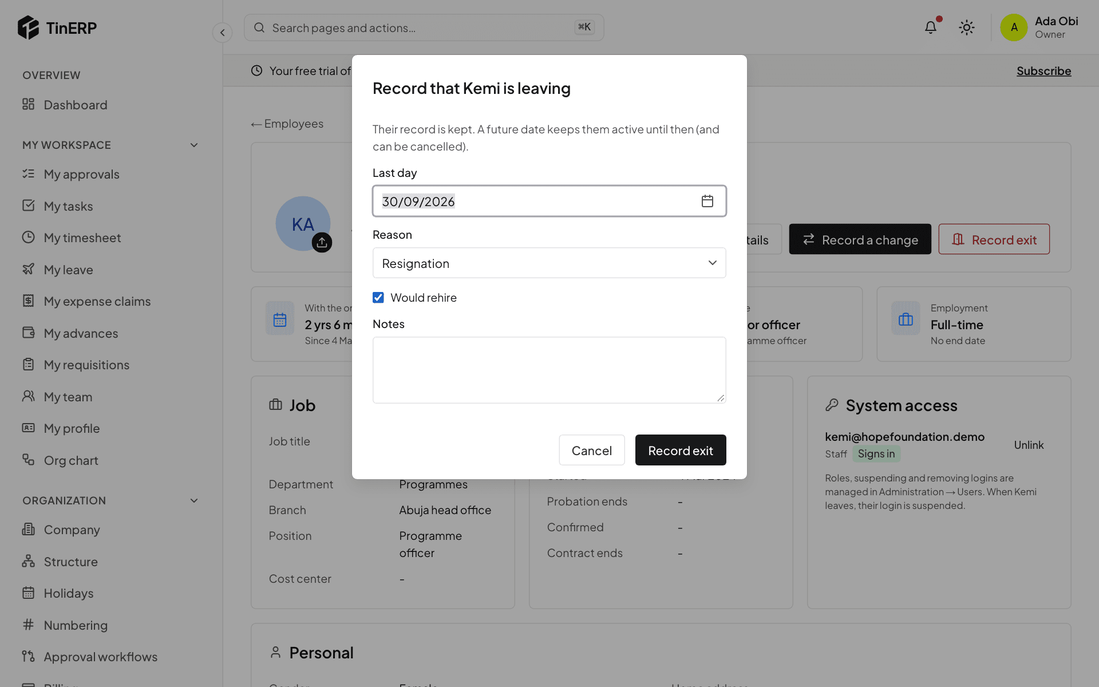Click the Company building icon

(x=28, y=529)
